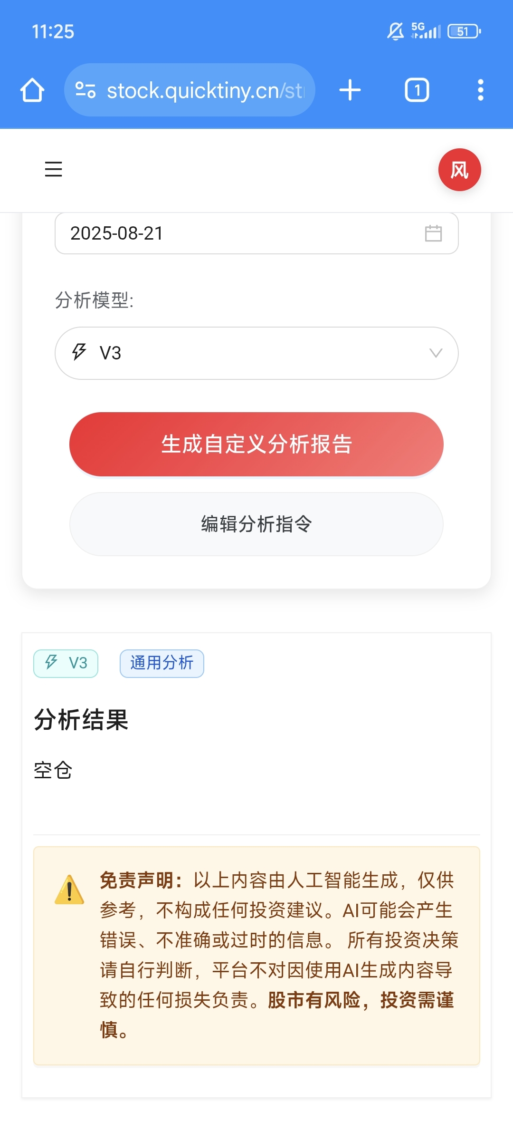Screen dimensions: 513x1141
Task: Tap the stock.quicktiny.cn address bar
Action: [x=190, y=90]
